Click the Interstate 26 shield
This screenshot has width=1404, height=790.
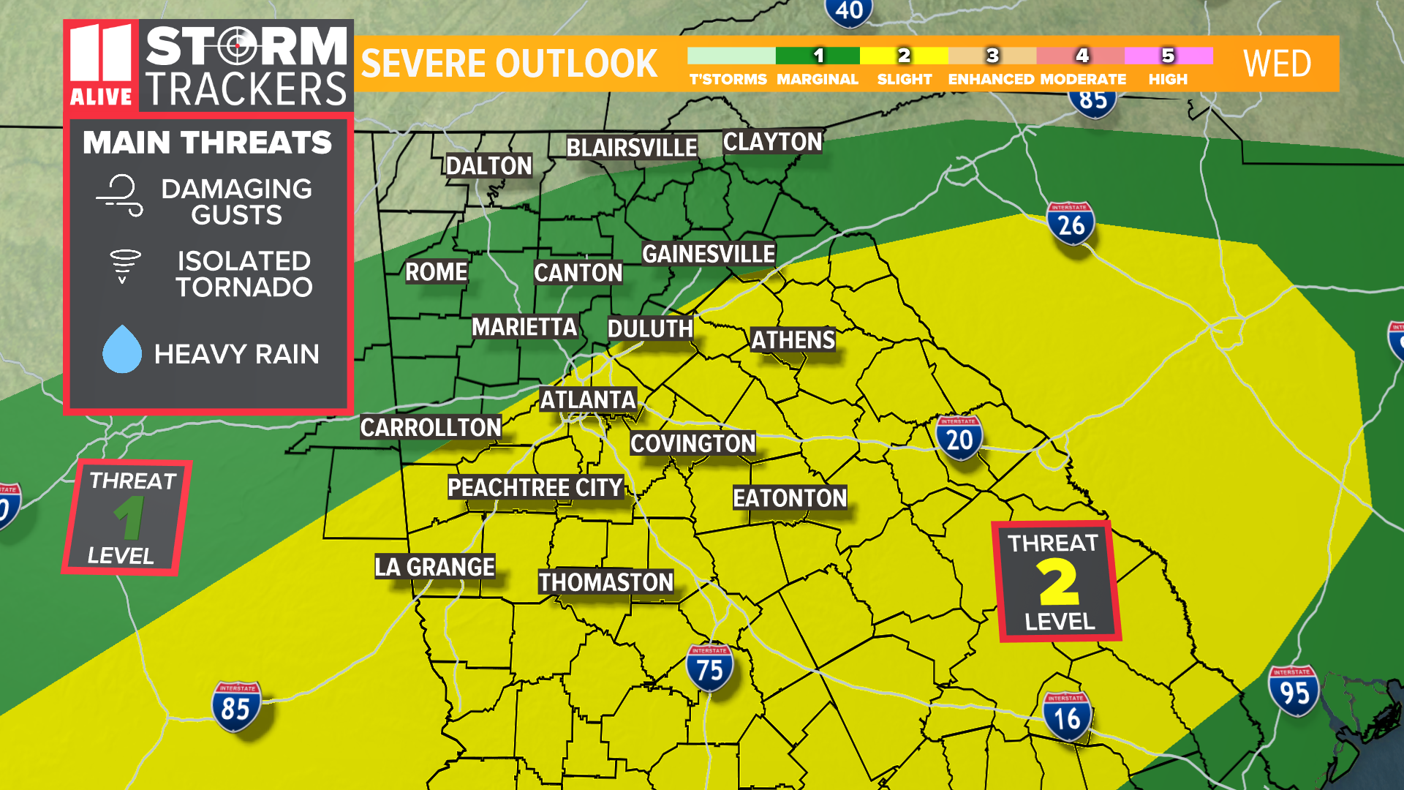[1071, 223]
